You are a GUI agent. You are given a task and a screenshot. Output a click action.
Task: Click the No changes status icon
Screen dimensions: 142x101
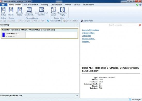tap(130, 99)
